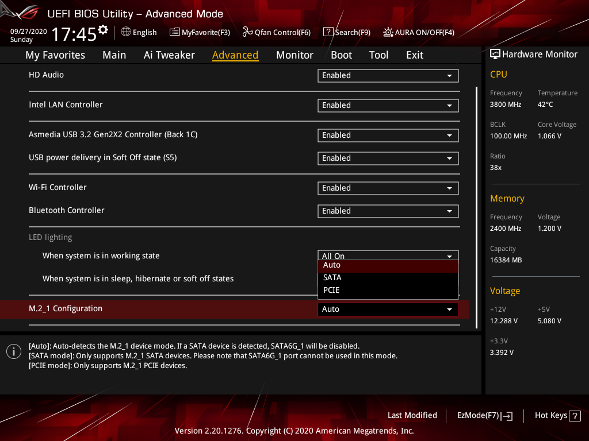Select M.2_1 Configuration row label
This screenshot has width=589, height=441.
pyautogui.click(x=66, y=308)
